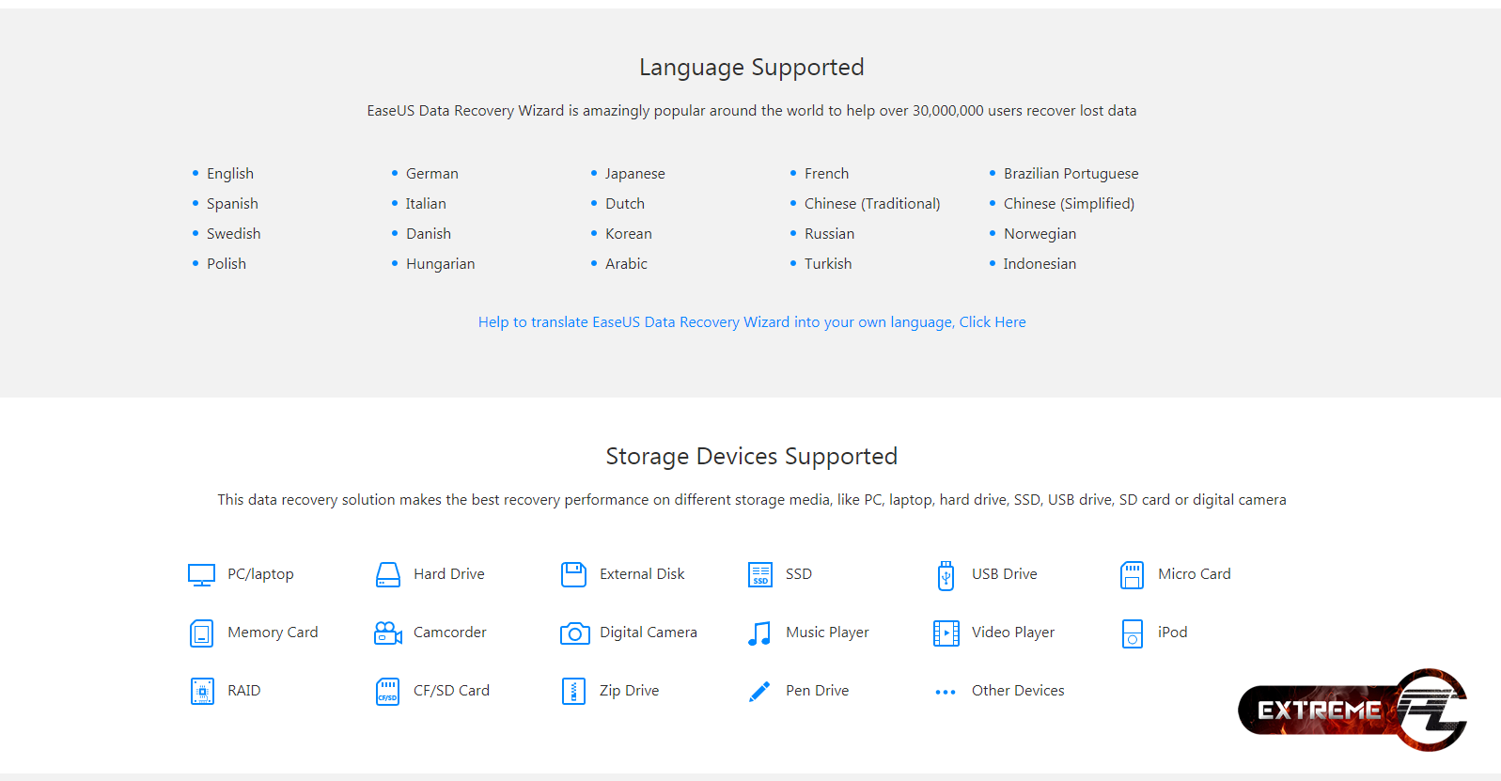Click the 'Russian' language entry
Screen dimensions: 1501x781
(830, 234)
